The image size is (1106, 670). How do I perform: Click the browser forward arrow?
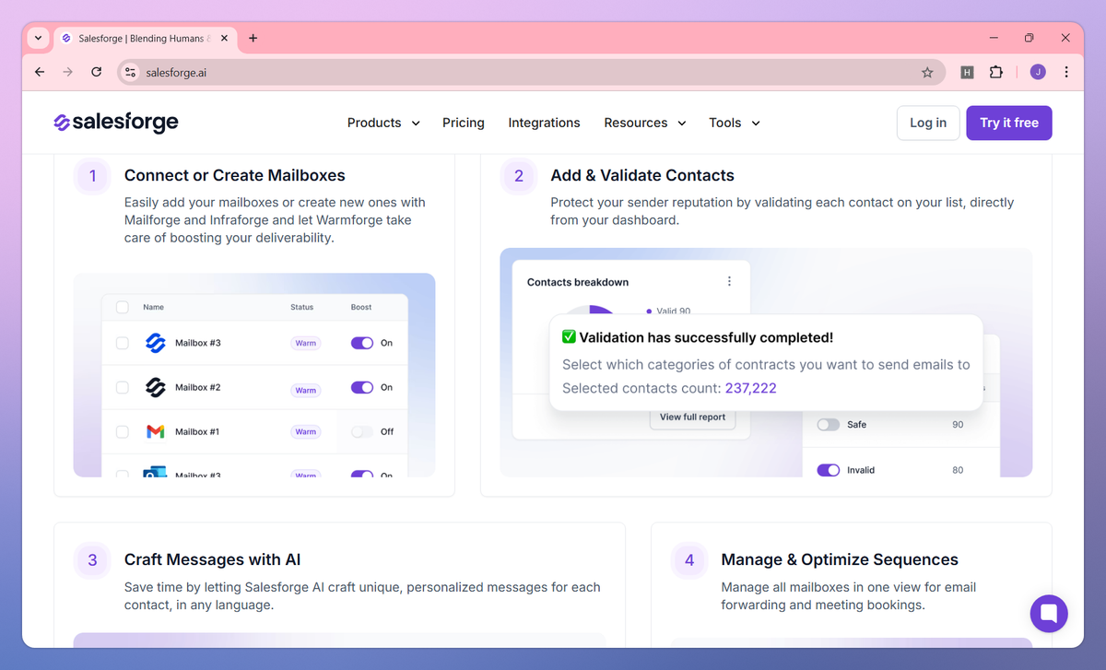(x=67, y=72)
